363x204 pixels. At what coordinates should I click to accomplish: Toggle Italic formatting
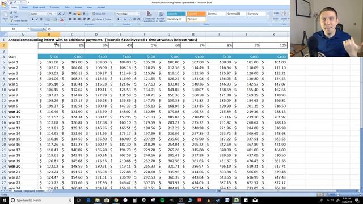pyautogui.click(x=36, y=19)
